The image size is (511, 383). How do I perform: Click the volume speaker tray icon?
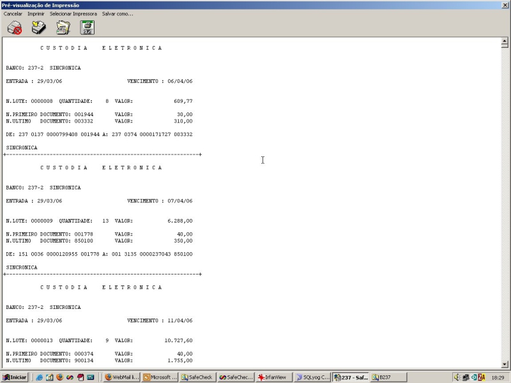[457, 377]
